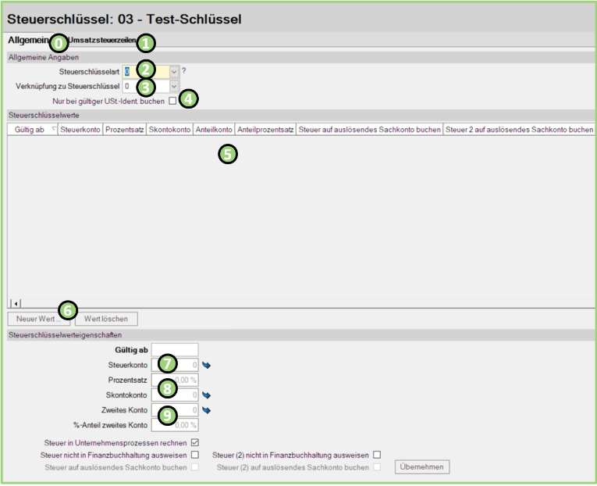Click the help question mark beside Steuerschlüsselart
597x486 pixels.
pyautogui.click(x=184, y=71)
